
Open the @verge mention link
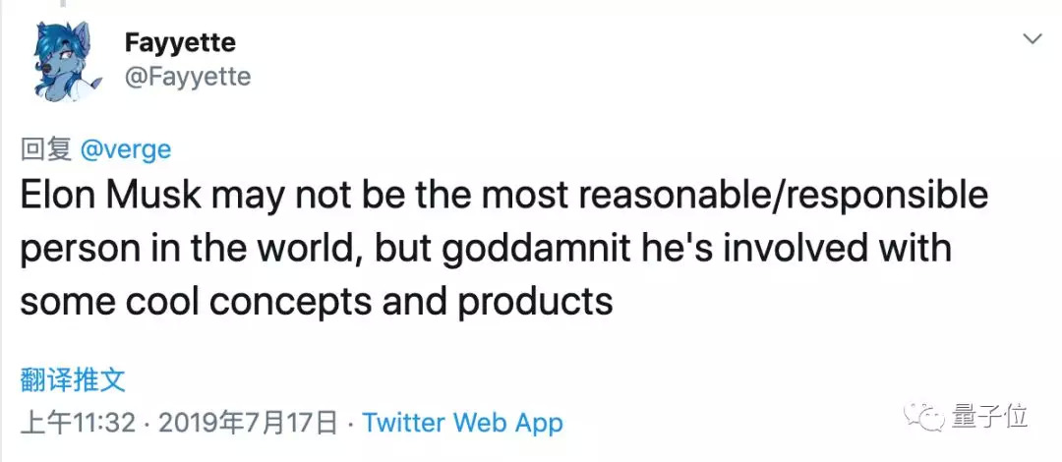tap(125, 149)
